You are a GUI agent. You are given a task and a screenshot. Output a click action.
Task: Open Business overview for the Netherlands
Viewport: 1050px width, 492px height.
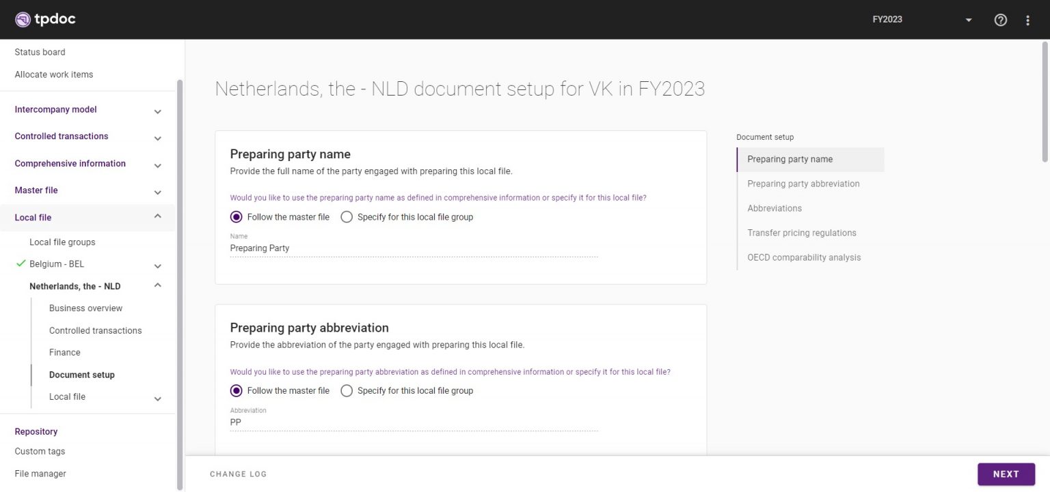85,308
